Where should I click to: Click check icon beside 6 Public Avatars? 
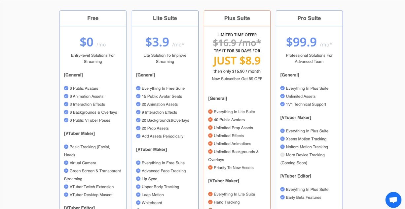[x=66, y=88]
